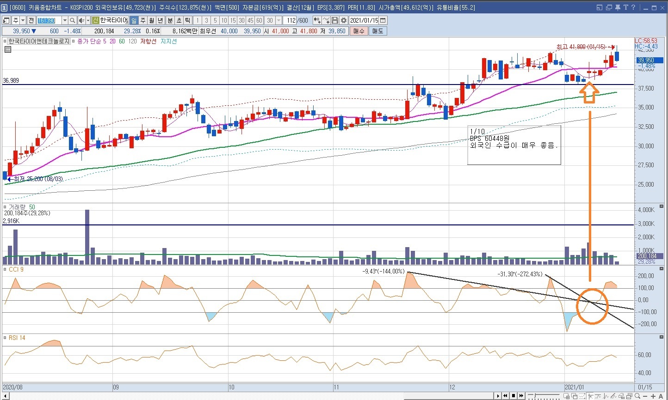Open the chart settings gear icon
668x400 pixels.
344,20
